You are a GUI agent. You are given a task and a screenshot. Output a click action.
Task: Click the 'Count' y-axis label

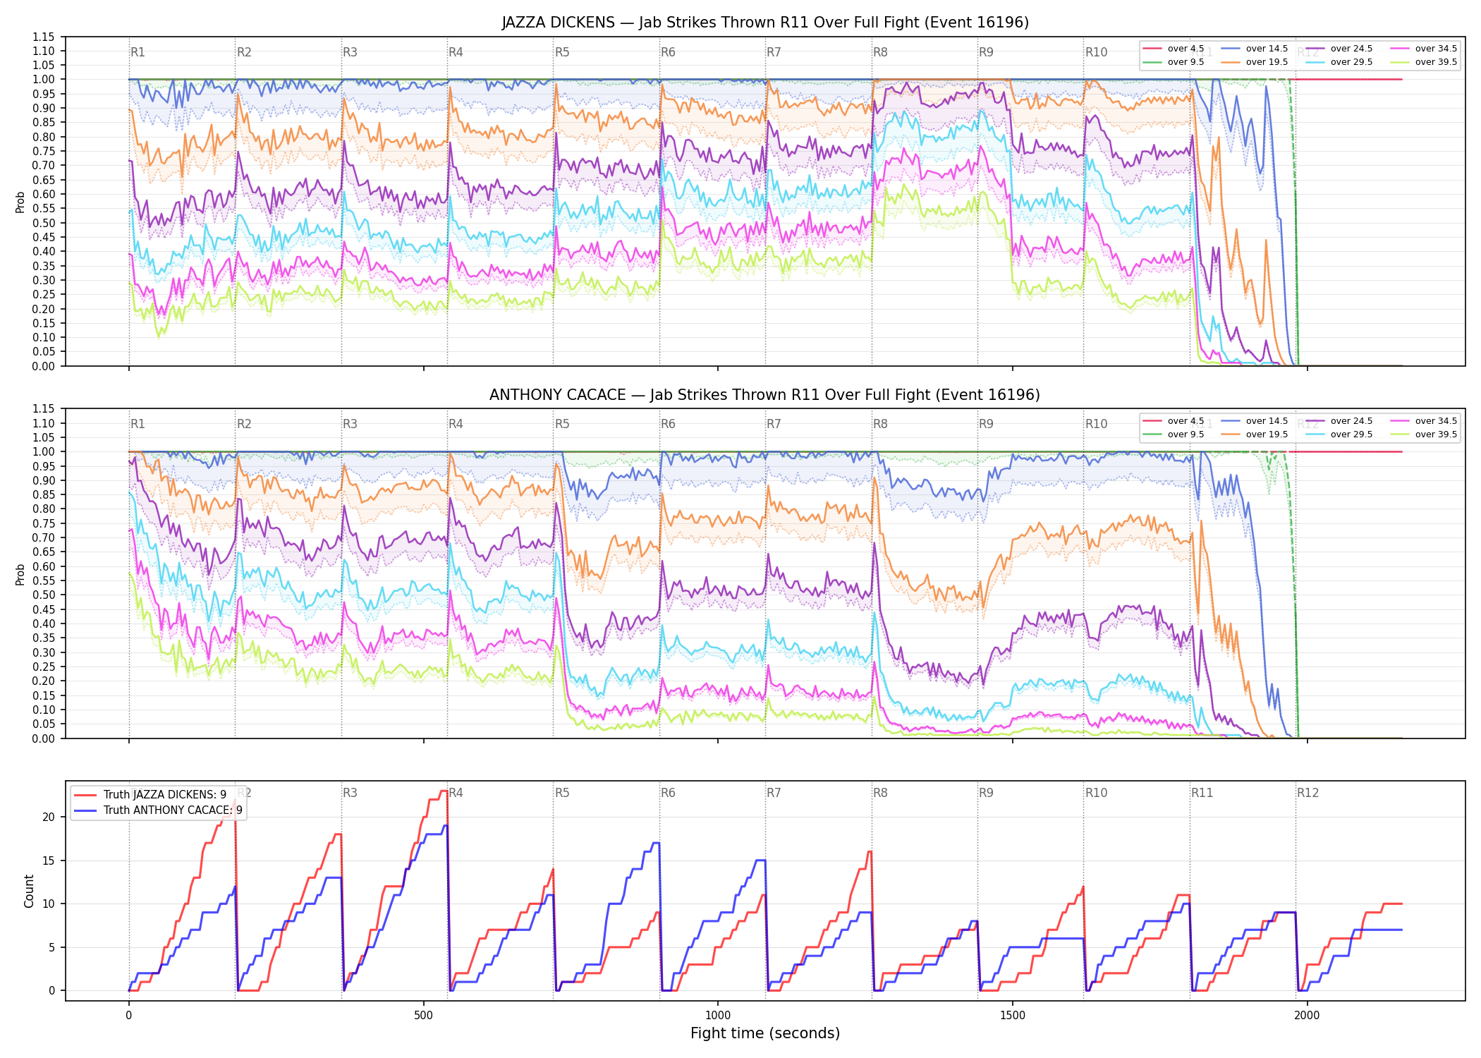29,891
